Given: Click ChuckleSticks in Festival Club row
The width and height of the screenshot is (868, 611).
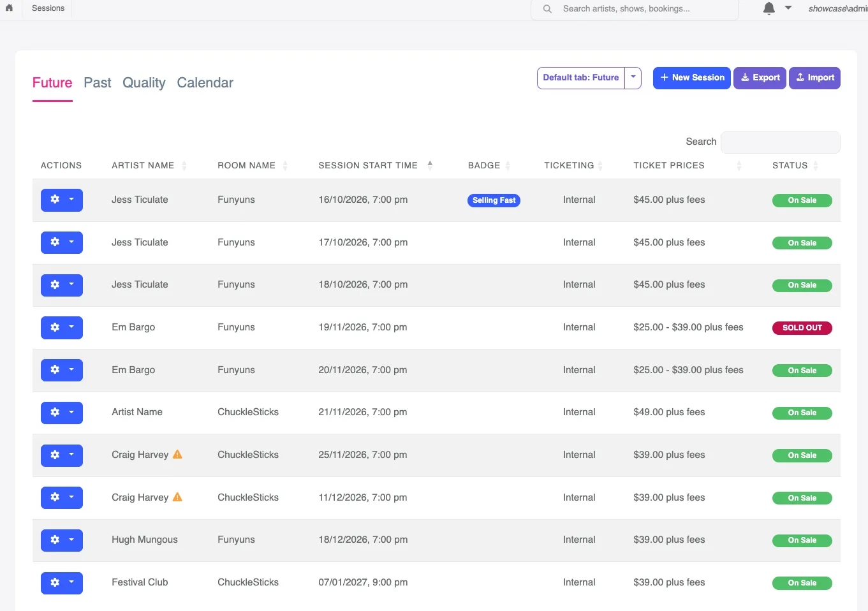Looking at the screenshot, I should (248, 582).
